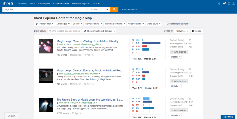
Task: Open the Shares filter dropdown
Action: 77,24
